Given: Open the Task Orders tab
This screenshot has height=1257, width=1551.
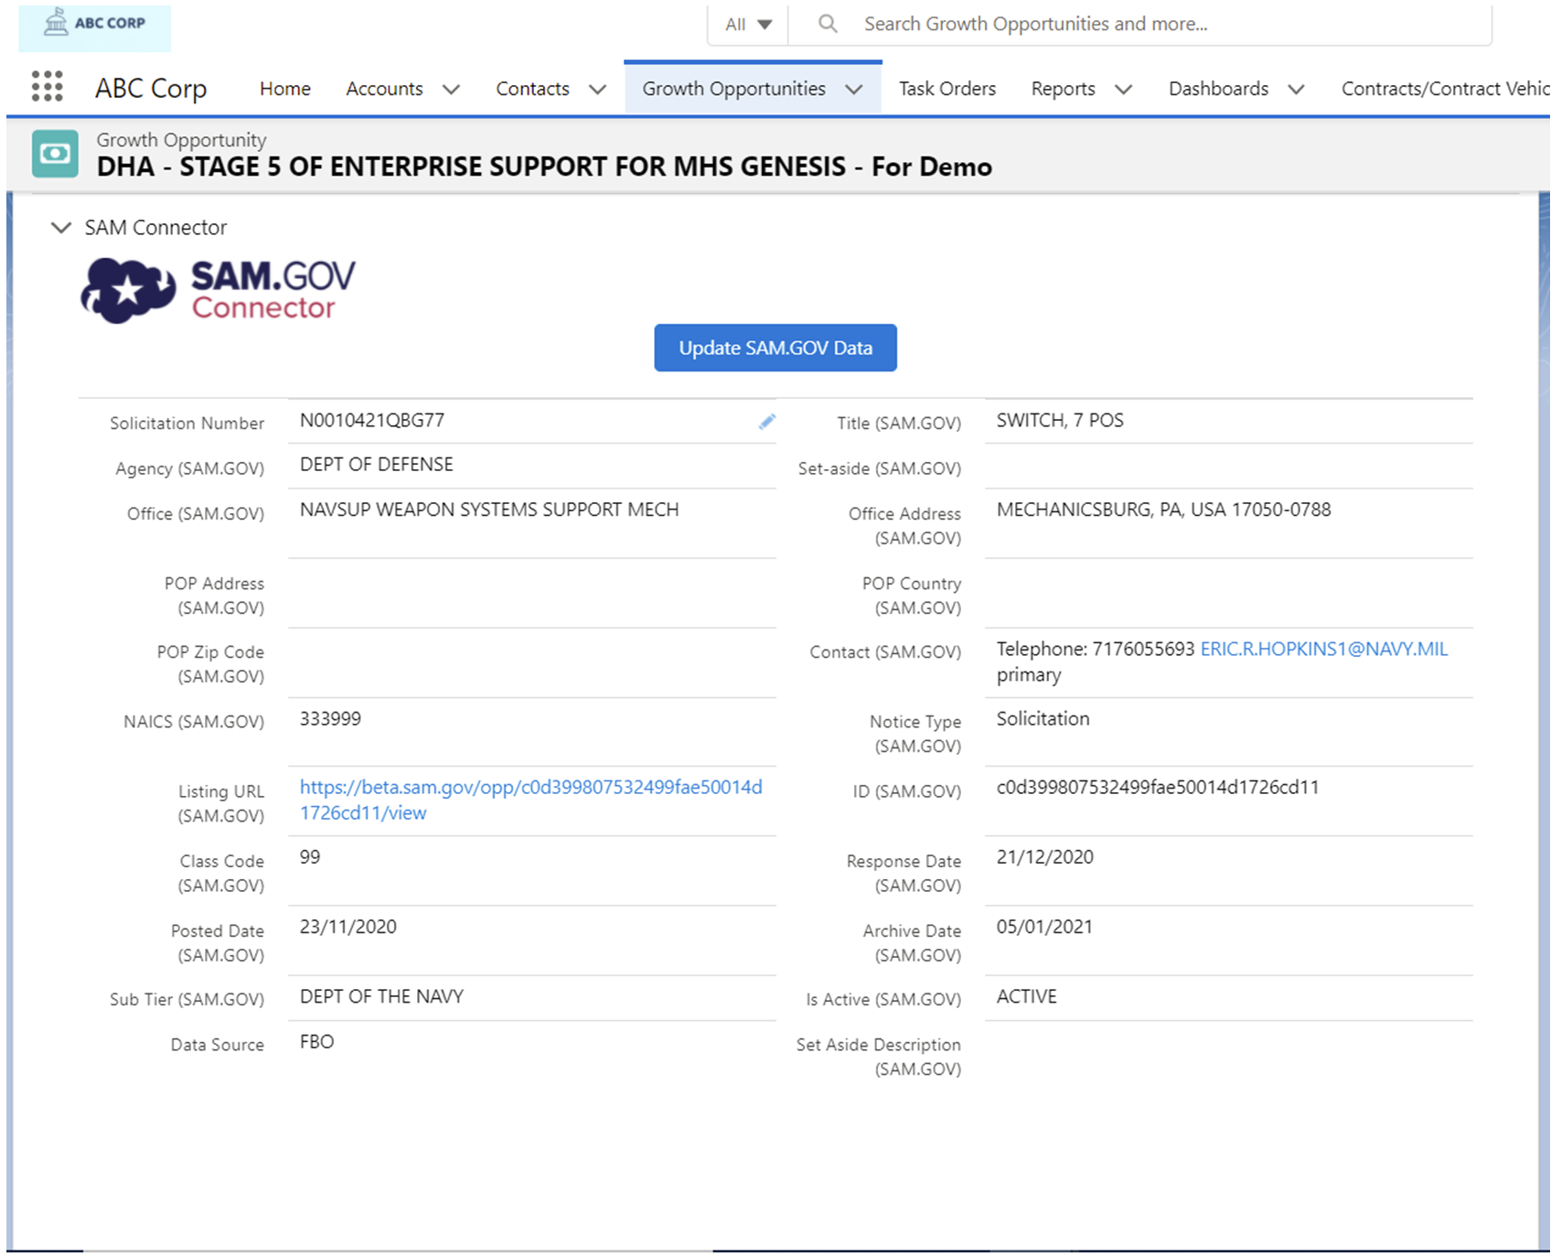Looking at the screenshot, I should (x=947, y=89).
